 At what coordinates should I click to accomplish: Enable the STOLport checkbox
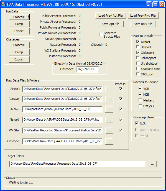pos(138,74)
